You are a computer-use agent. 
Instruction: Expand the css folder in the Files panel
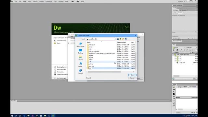pos(175,57)
